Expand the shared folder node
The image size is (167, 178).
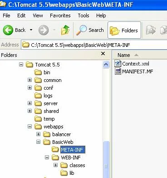[x=29, y=111]
